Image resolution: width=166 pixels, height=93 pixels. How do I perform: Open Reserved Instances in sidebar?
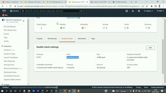point(11,68)
